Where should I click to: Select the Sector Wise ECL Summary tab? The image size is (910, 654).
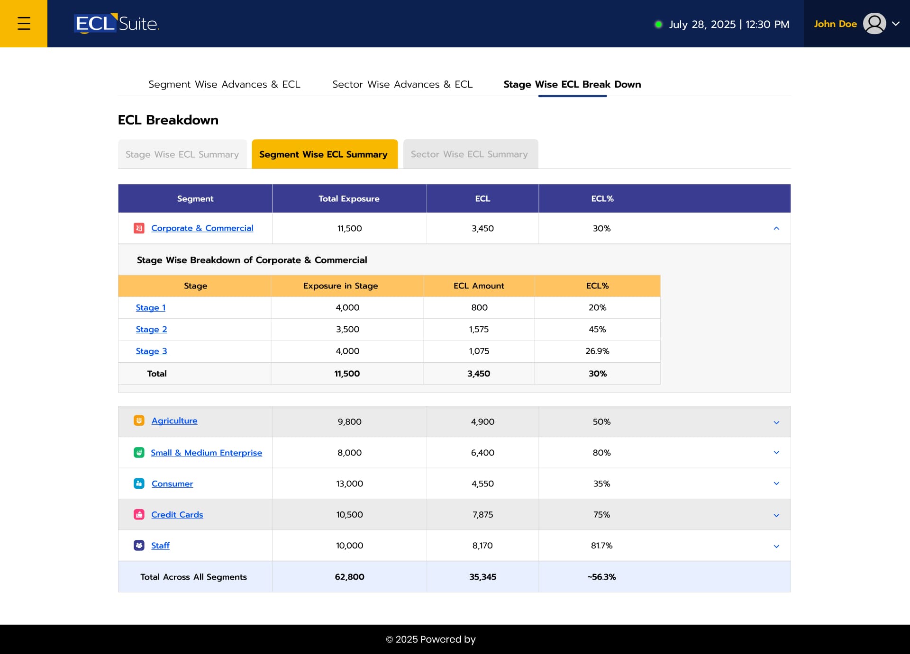pos(469,154)
